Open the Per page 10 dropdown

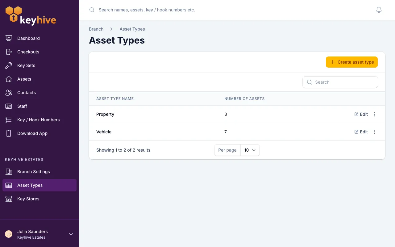(x=250, y=150)
